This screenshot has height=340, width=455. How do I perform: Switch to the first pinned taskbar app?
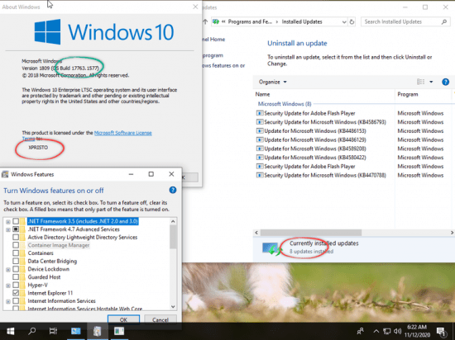point(76,331)
